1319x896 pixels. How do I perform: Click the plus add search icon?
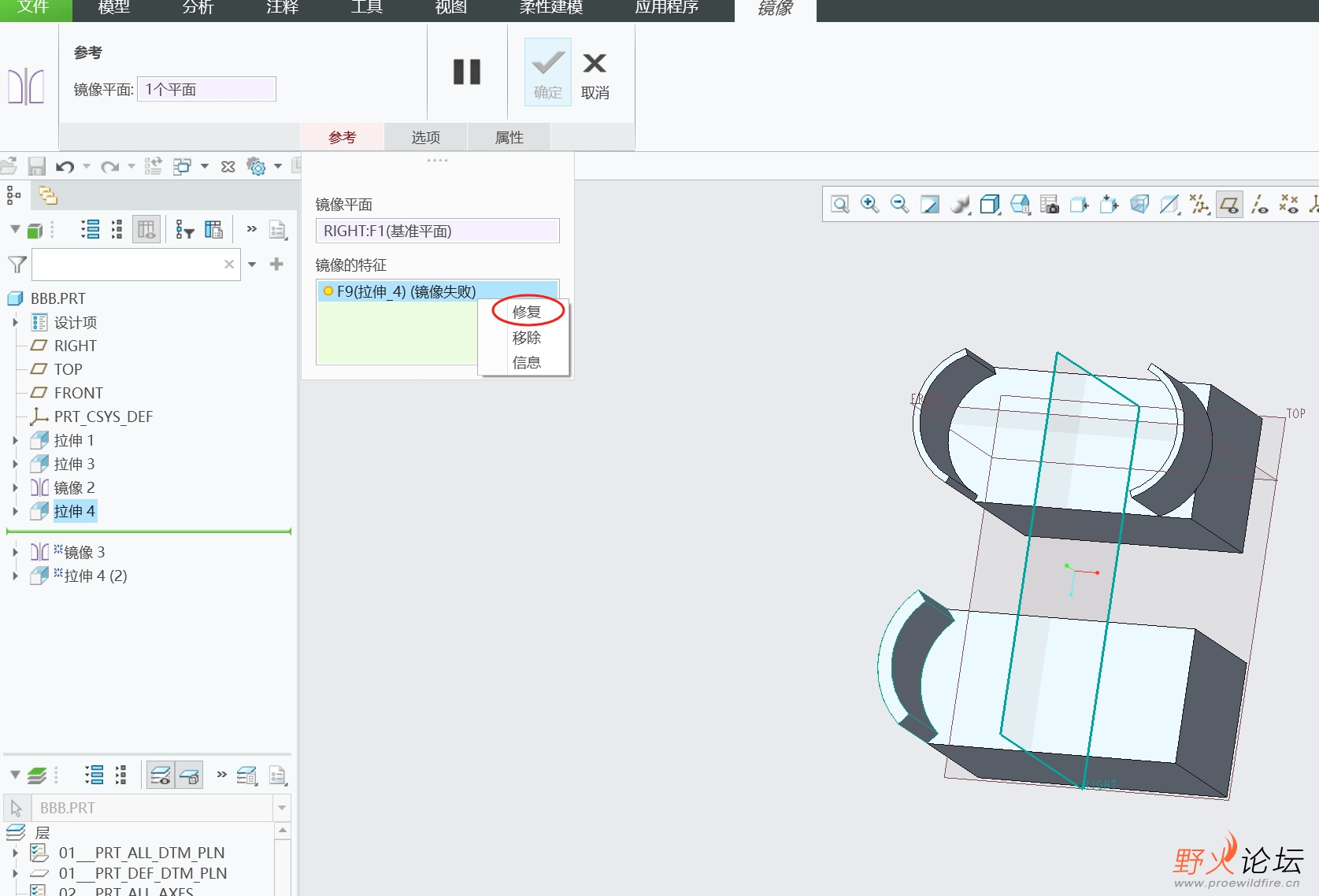tap(276, 265)
